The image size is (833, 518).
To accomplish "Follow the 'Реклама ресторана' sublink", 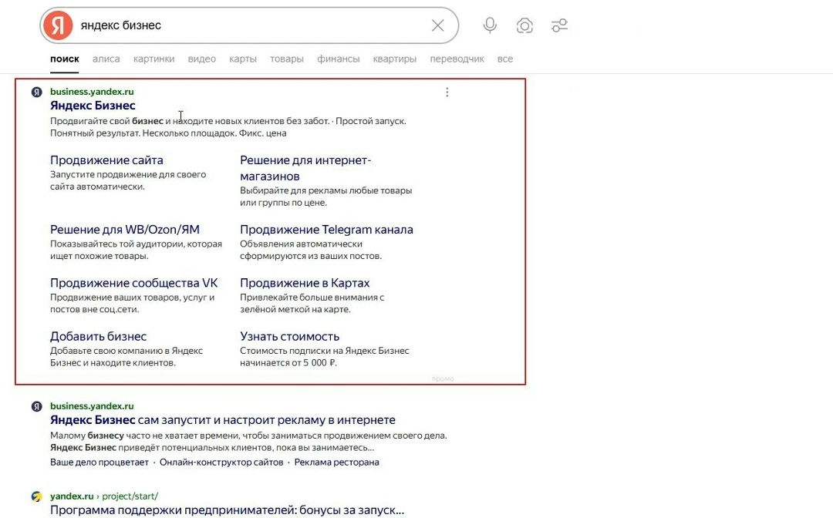I will 337,462.
